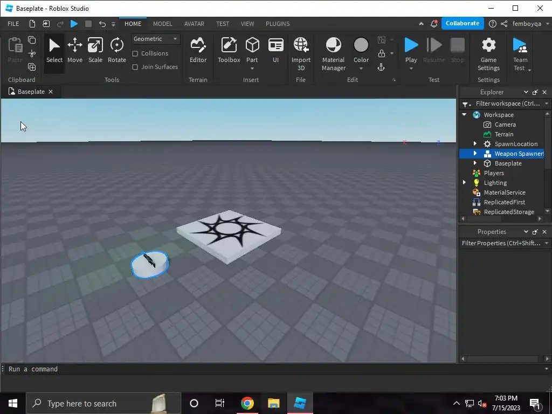Click the Collaborate button

(462, 23)
